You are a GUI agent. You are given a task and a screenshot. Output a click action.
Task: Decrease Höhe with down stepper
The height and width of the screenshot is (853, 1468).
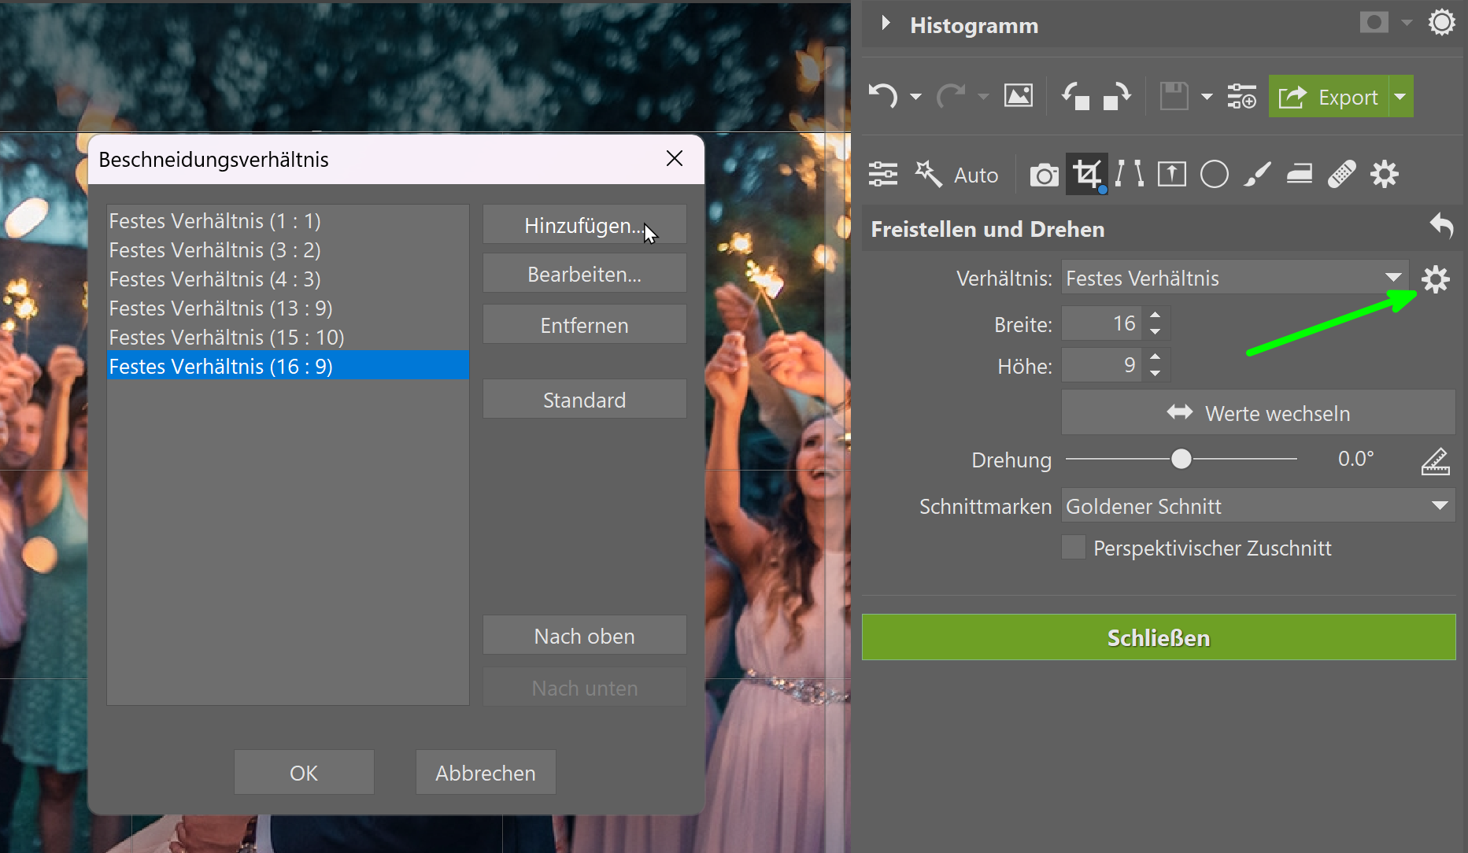1156,374
